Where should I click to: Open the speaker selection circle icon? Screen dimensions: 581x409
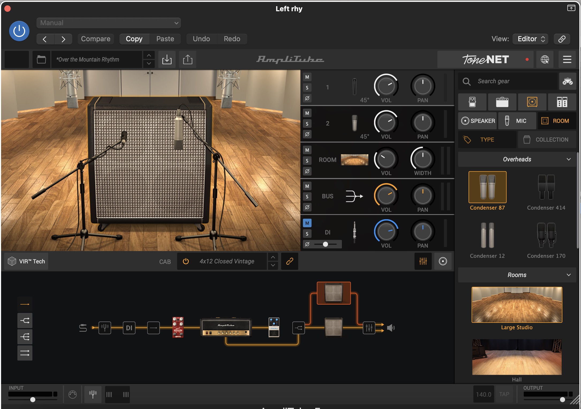pos(443,261)
